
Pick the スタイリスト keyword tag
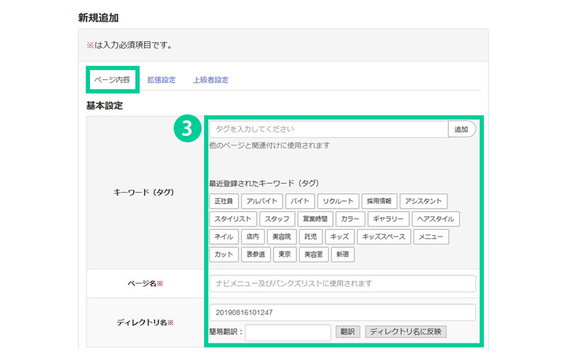click(232, 219)
